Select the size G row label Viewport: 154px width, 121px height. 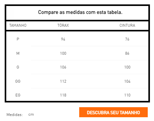tap(18, 67)
